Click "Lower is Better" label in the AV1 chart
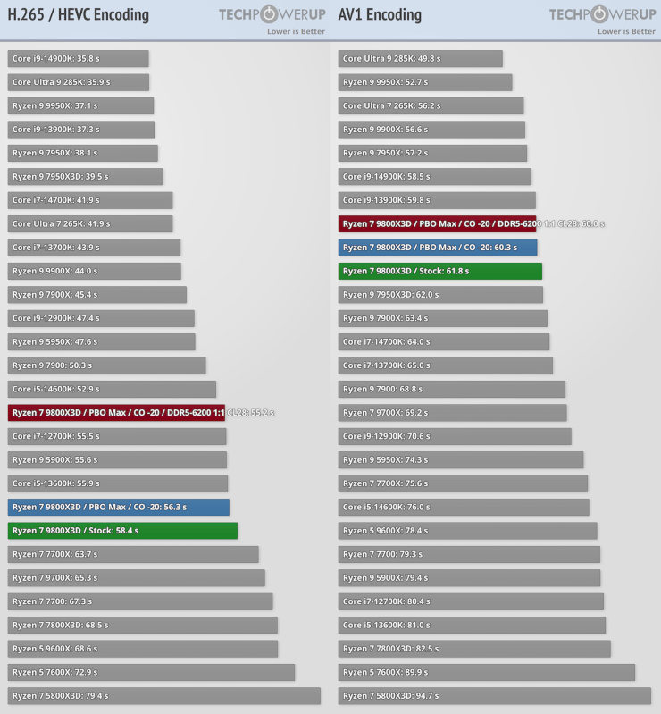661x714 pixels. point(626,31)
